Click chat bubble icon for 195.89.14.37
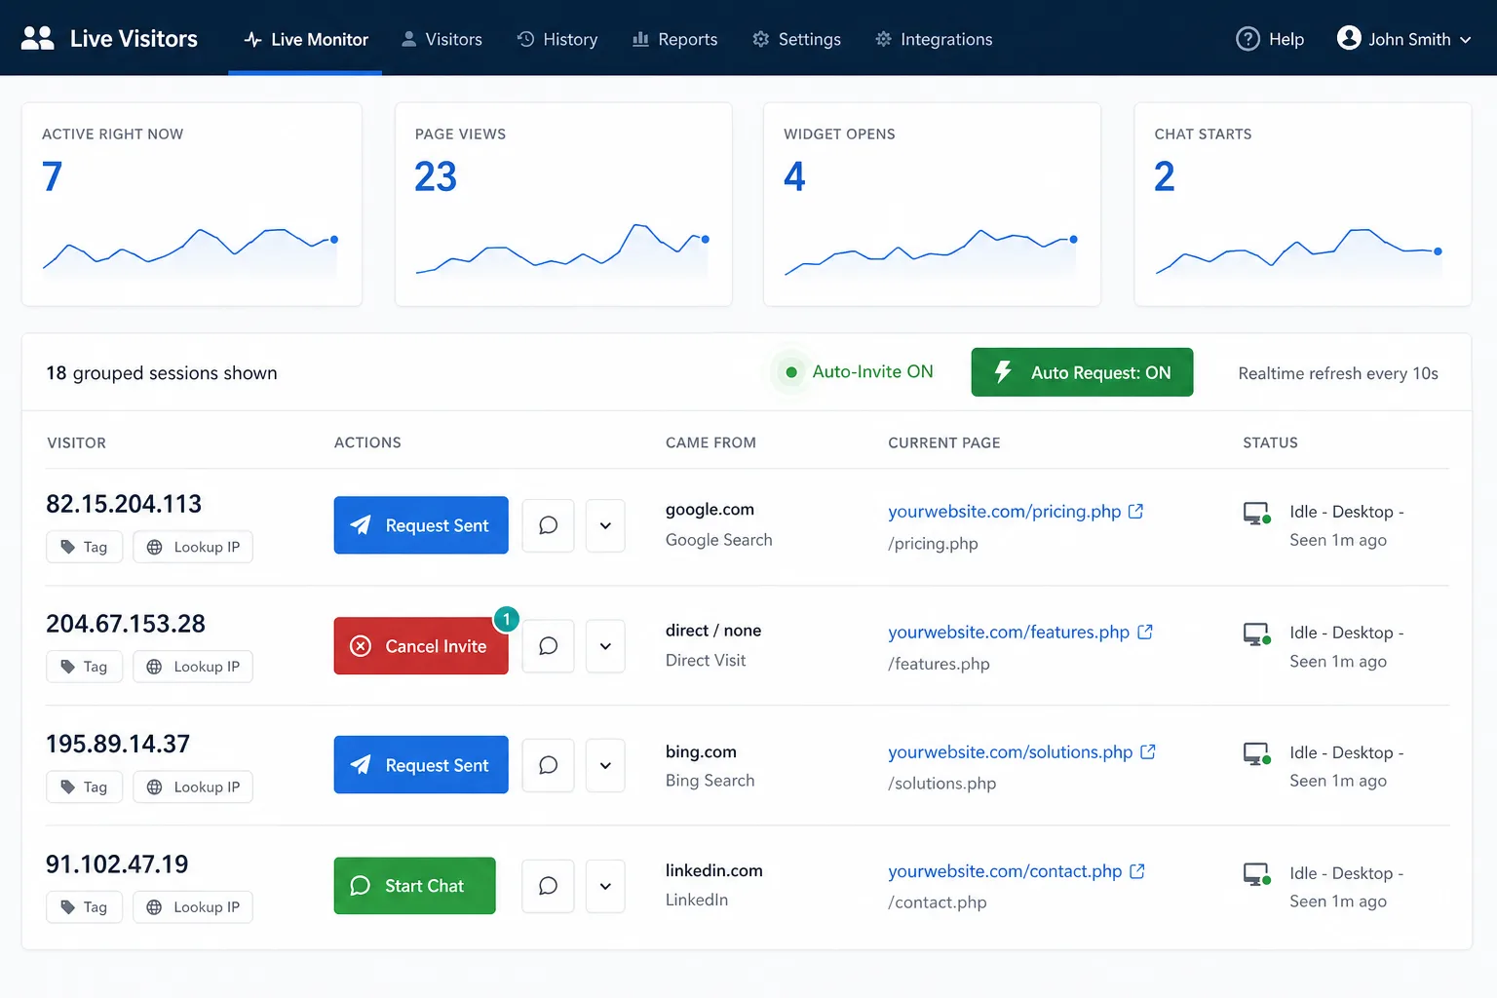The width and height of the screenshot is (1497, 998). pos(548,765)
